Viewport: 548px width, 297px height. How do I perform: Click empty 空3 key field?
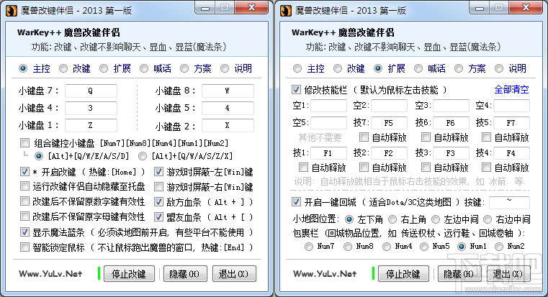click(x=452, y=106)
